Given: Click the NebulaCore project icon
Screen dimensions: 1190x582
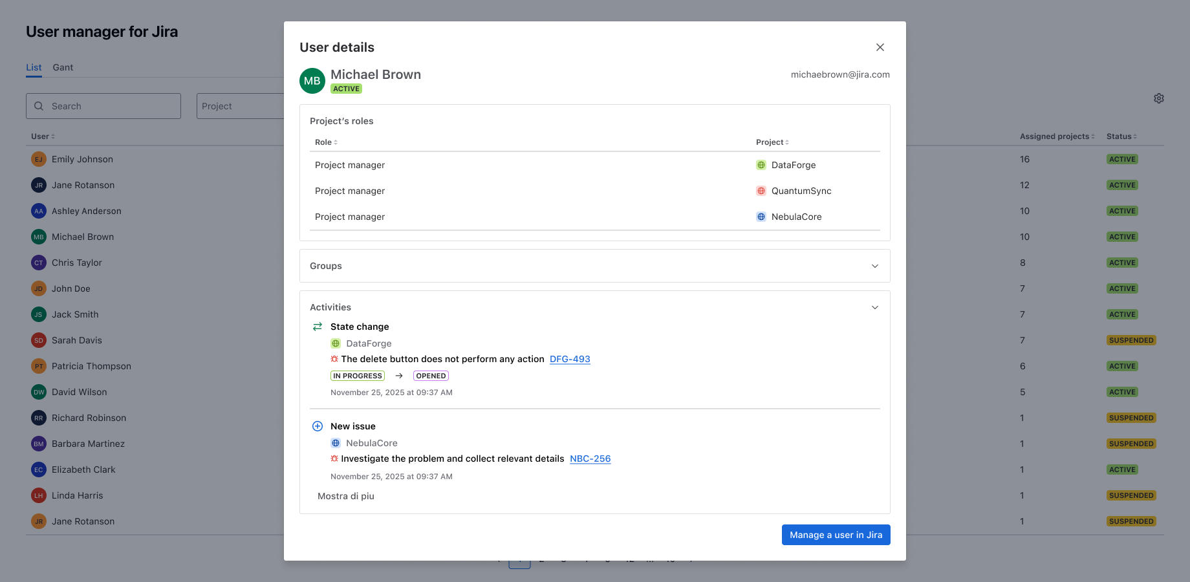Looking at the screenshot, I should [x=761, y=217].
